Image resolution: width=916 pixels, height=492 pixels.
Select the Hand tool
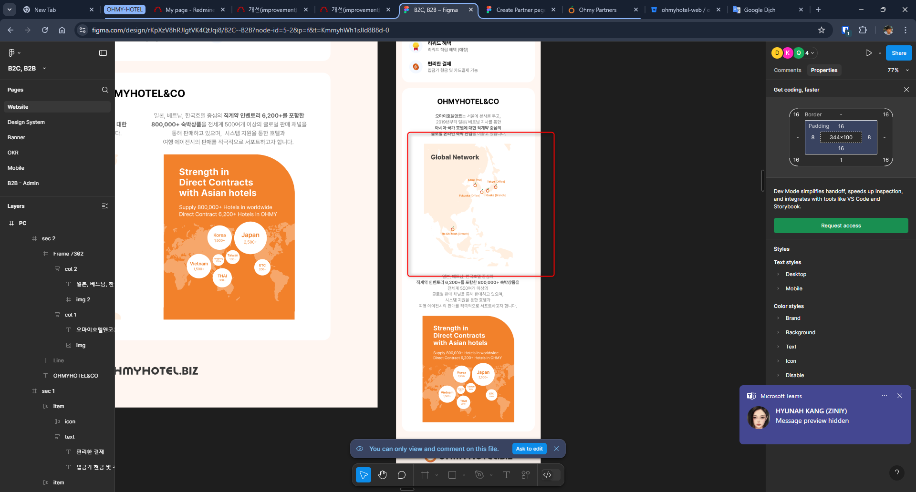pyautogui.click(x=383, y=475)
